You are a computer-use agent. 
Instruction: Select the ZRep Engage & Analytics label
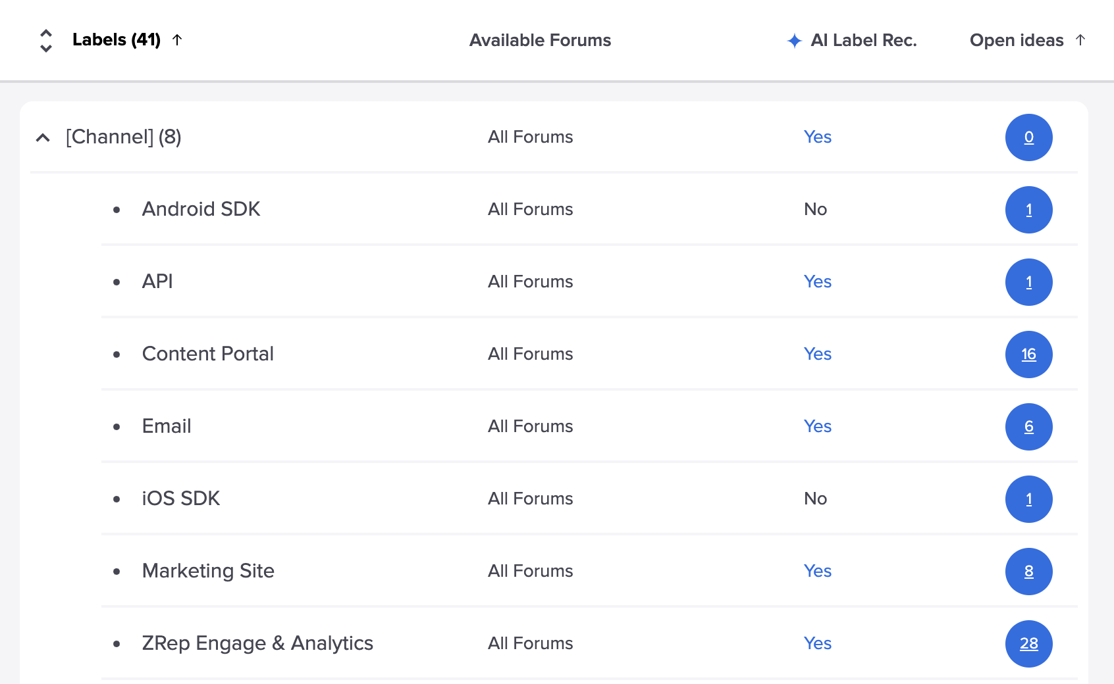pos(257,643)
